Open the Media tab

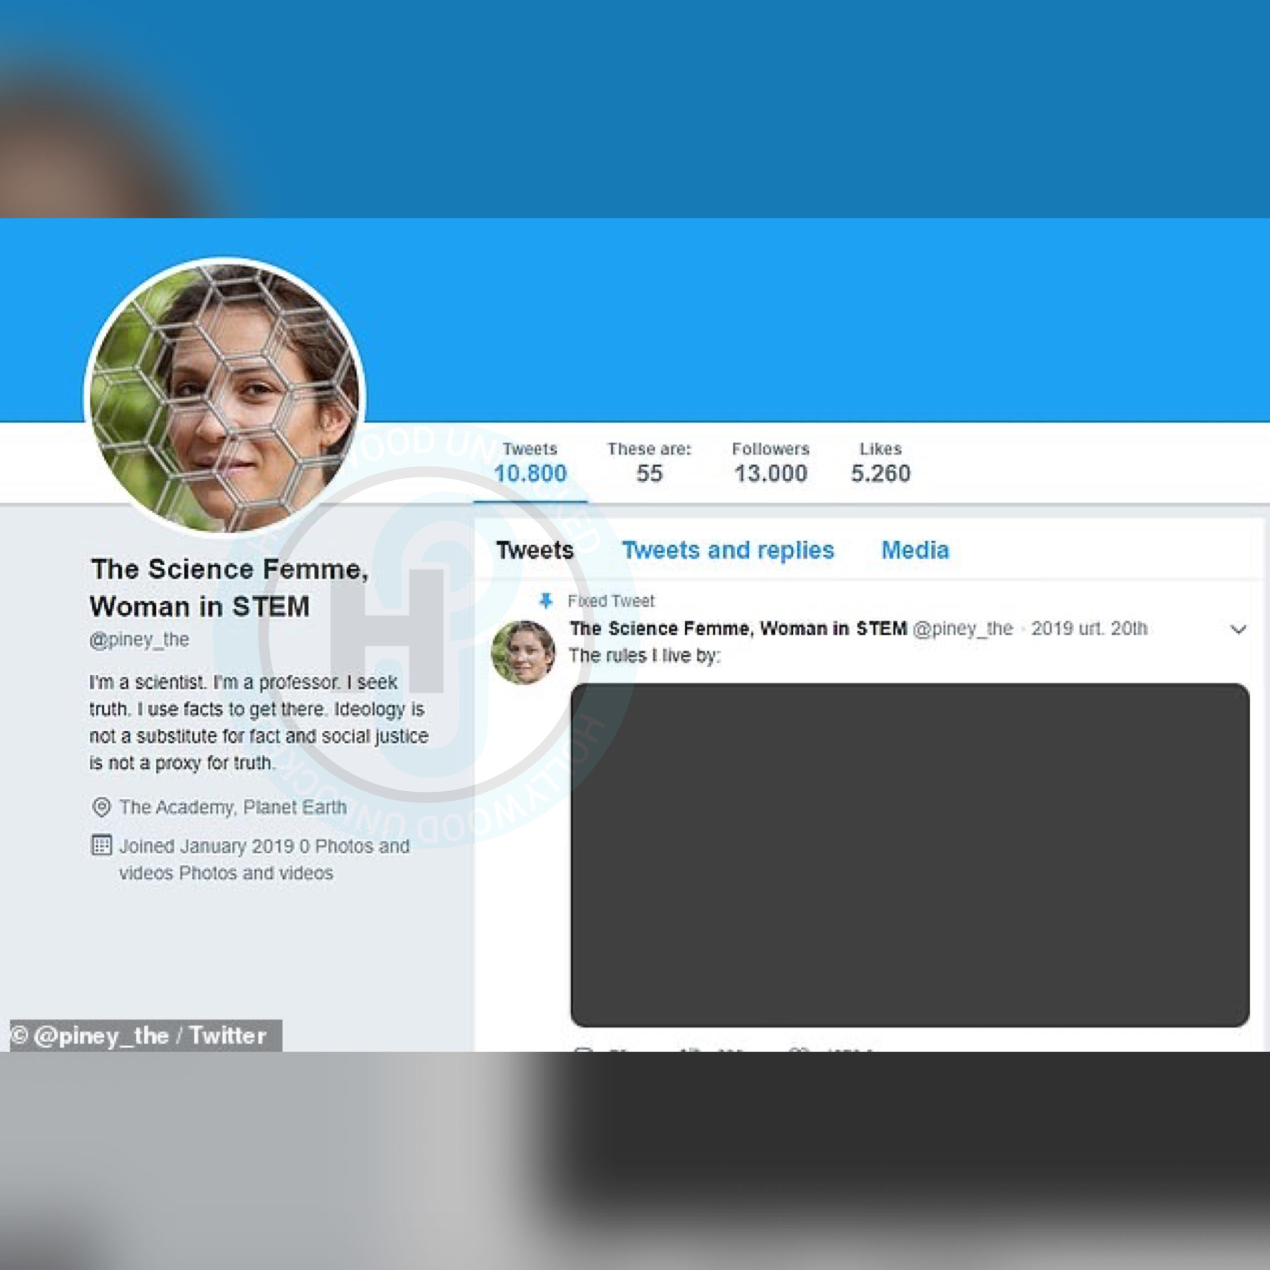click(x=915, y=550)
